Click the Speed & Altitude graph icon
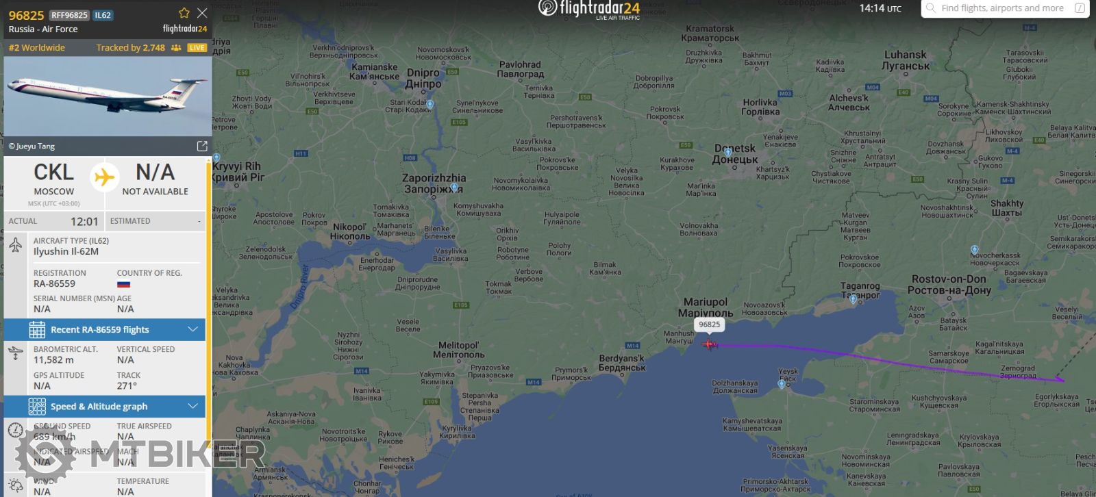This screenshot has height=497, width=1096. 37,406
